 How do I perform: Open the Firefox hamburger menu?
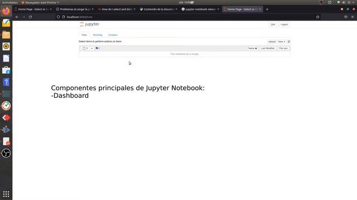(x=353, y=17)
